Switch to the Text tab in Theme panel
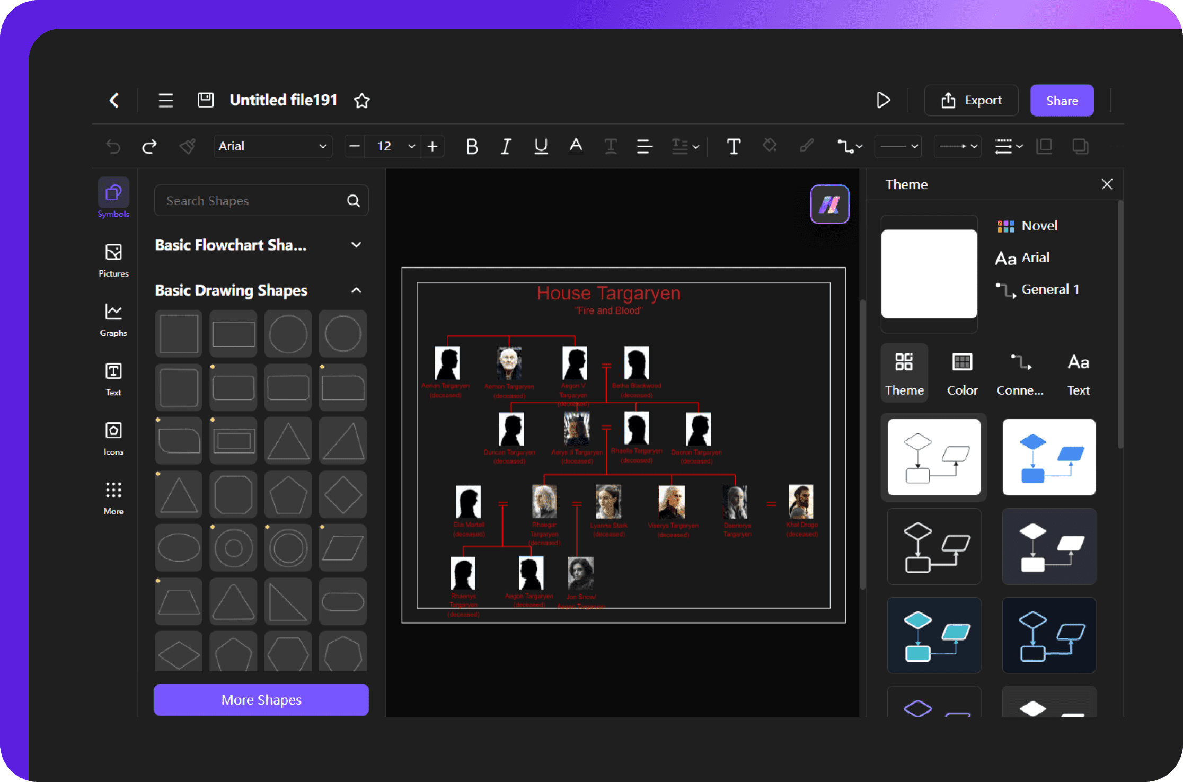Image resolution: width=1183 pixels, height=782 pixels. [1078, 374]
